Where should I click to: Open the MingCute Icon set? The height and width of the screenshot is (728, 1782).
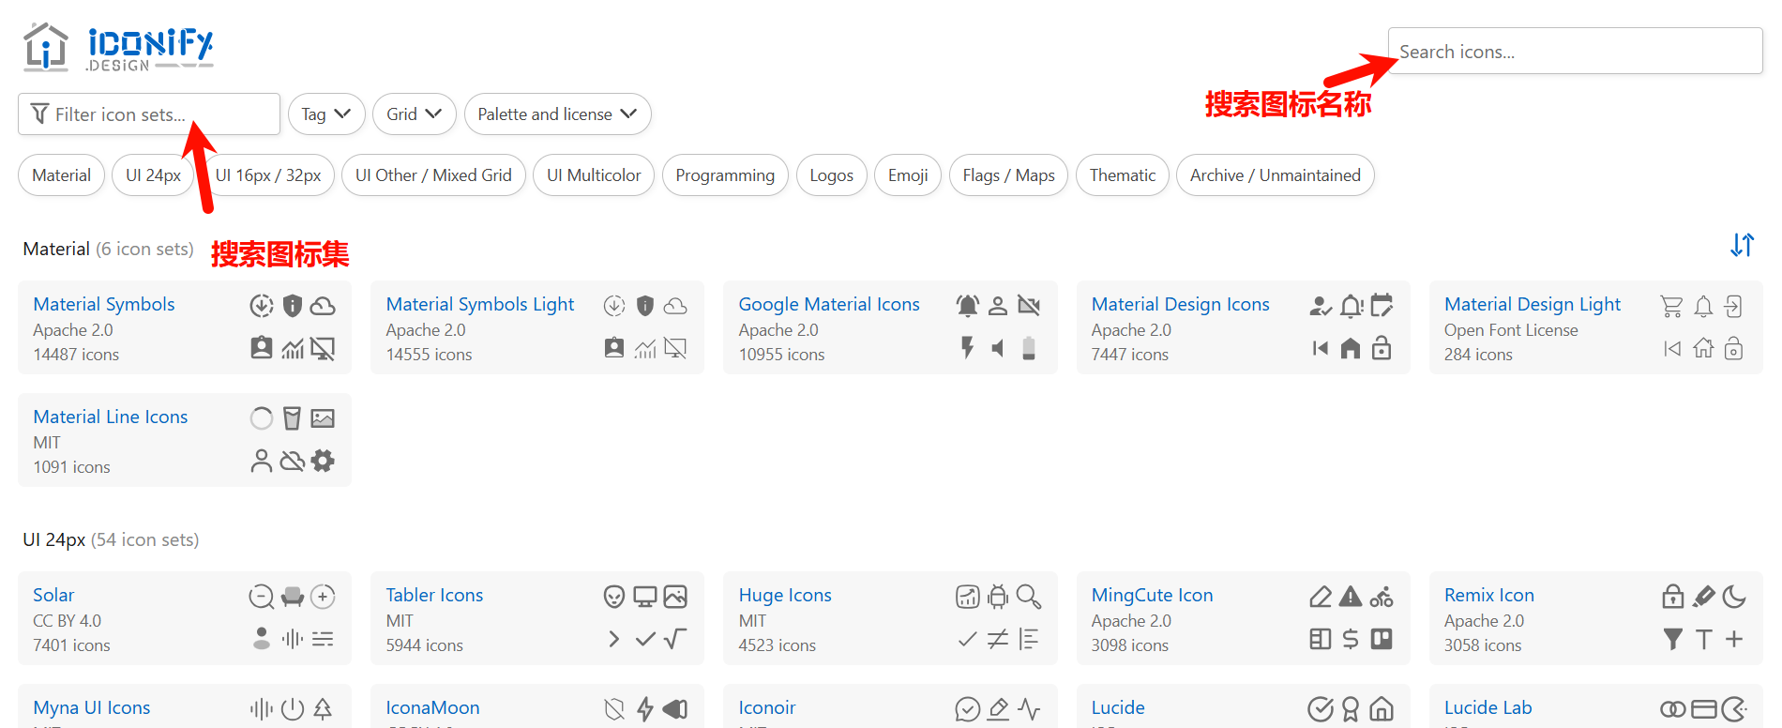point(1152,595)
